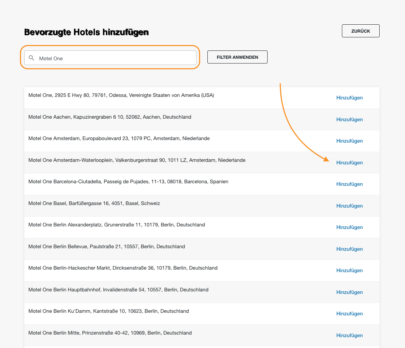Click the heading 'Bevorzugte Hotels hinzufügen'
The image size is (405, 348).
tap(87, 32)
